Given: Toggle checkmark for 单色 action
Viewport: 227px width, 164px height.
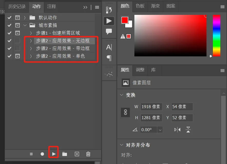Looking at the screenshot, I should [x=9, y=56].
